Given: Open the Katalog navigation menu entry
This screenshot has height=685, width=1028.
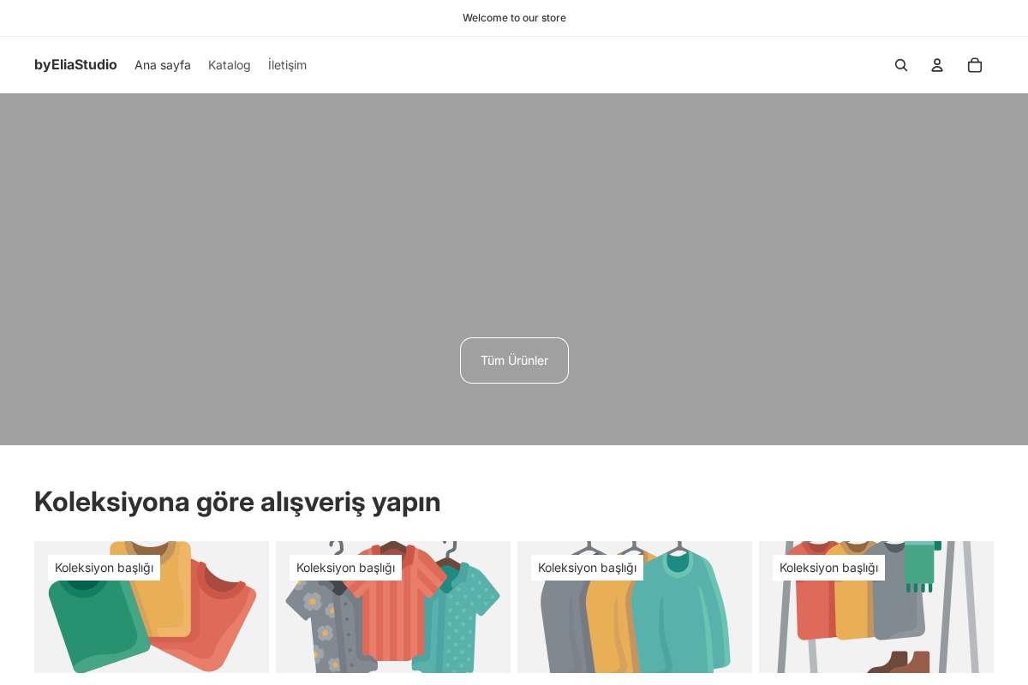Looking at the screenshot, I should (x=229, y=64).
